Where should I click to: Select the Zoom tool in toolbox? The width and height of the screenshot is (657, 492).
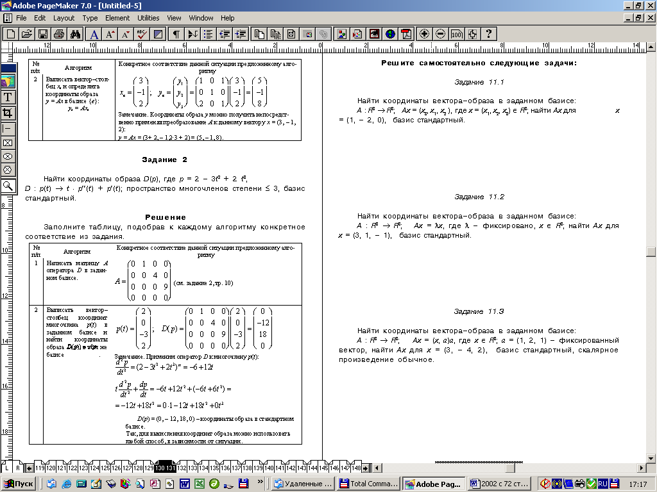8,186
